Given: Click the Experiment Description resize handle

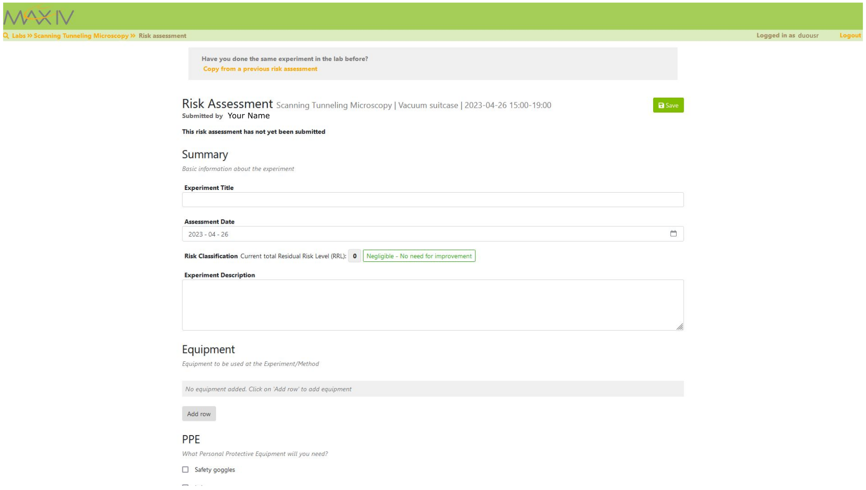Looking at the screenshot, I should [679, 326].
